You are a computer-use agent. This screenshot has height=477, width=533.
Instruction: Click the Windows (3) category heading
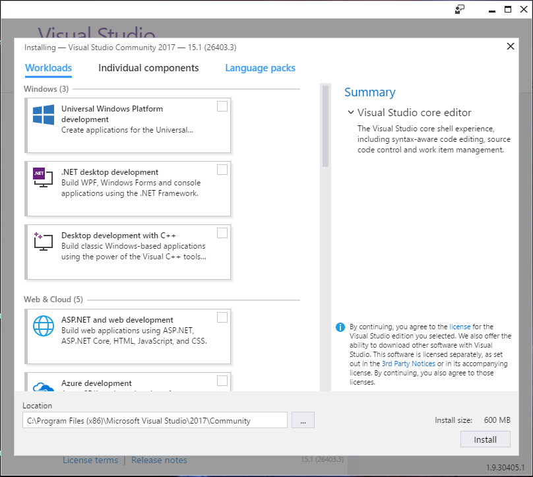(x=46, y=88)
